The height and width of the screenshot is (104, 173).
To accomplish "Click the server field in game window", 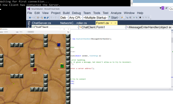I will (x=10, y=32).
